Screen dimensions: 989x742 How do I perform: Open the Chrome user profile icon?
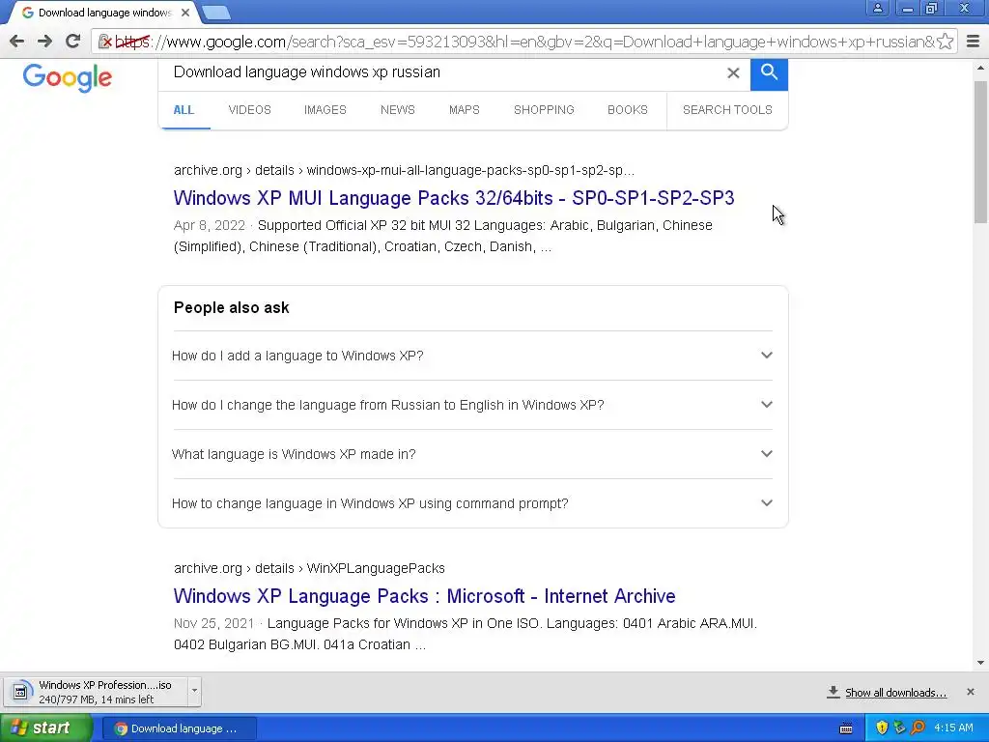(877, 8)
